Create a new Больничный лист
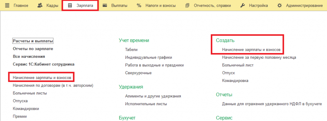 238,65
